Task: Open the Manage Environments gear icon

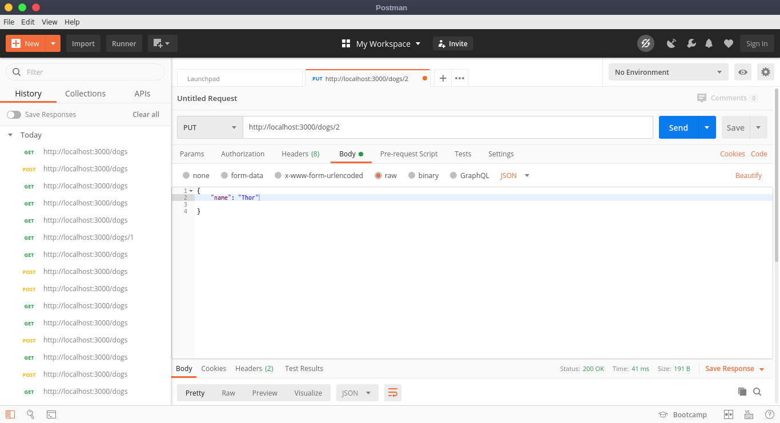Action: 766,72
